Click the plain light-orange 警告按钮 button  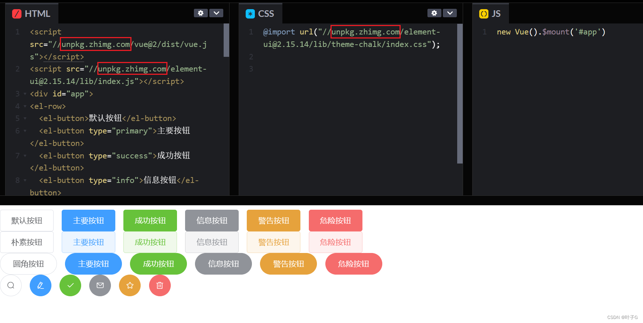[x=274, y=242]
